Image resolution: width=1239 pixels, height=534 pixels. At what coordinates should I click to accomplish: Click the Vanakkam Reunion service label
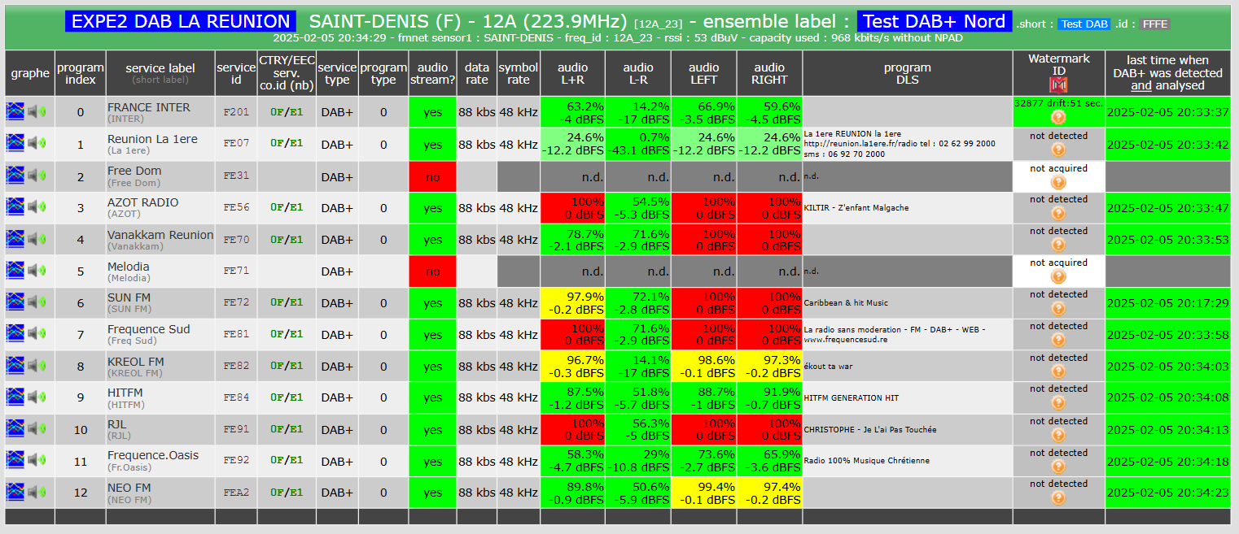(x=160, y=235)
